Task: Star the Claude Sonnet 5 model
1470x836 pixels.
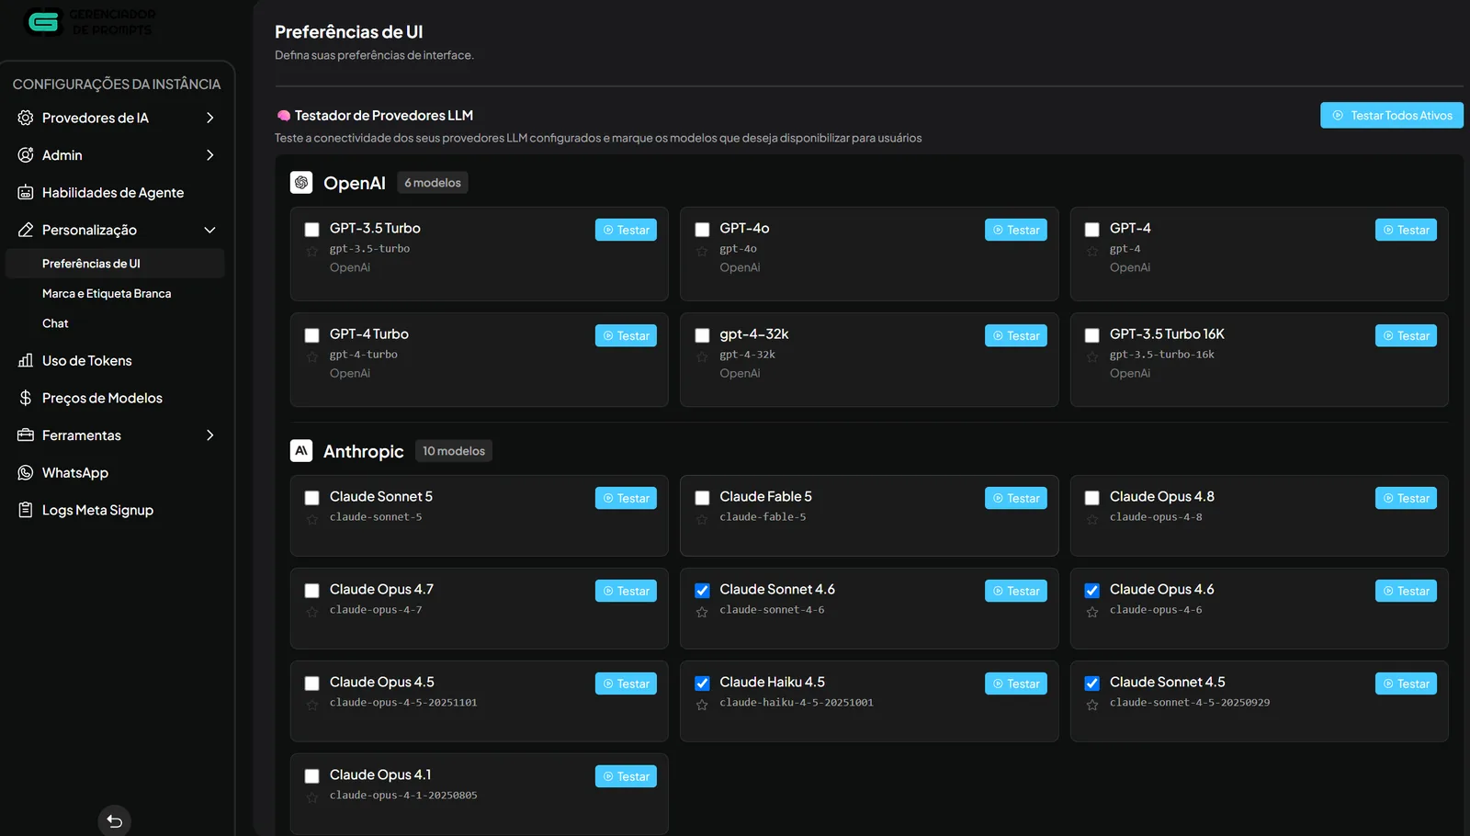Action: pyautogui.click(x=312, y=519)
